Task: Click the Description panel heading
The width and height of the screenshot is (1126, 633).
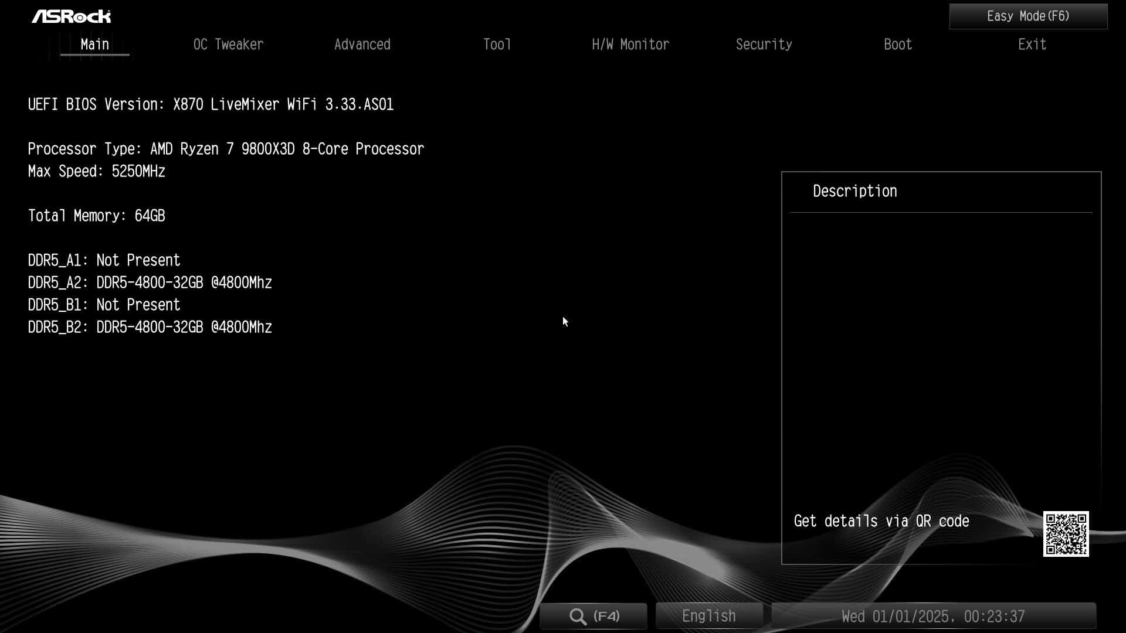Action: (x=854, y=192)
